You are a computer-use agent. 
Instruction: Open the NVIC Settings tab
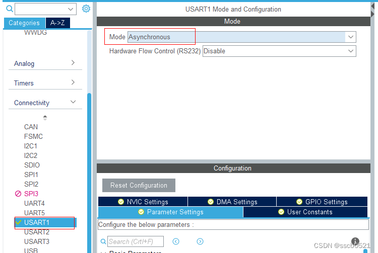[143, 202]
